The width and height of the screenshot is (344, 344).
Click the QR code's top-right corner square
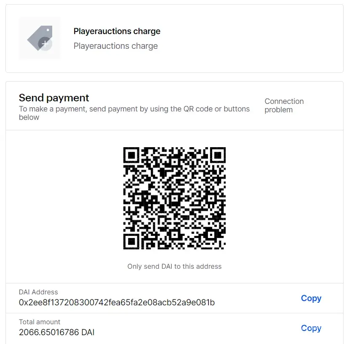[x=217, y=155]
